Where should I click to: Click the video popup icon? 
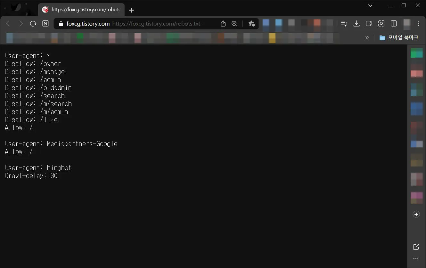tap(369, 23)
